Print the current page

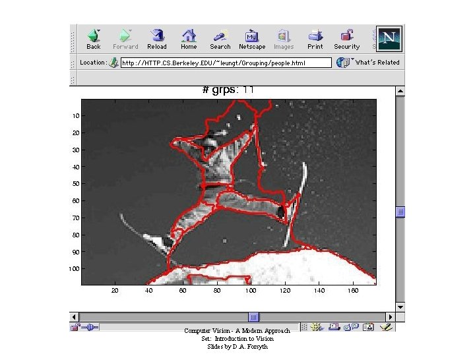315,40
